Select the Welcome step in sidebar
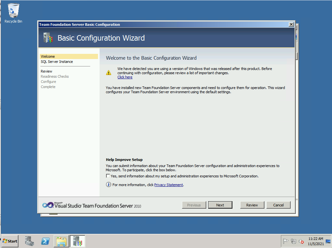332x248 pixels. click(x=48, y=56)
